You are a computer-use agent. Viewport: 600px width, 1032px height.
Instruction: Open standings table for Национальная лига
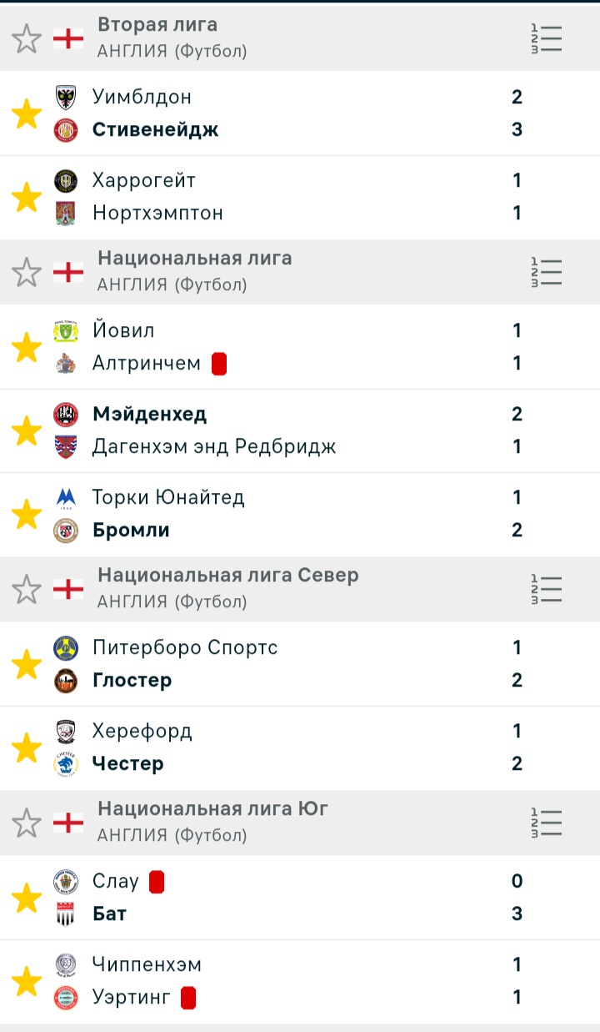[x=547, y=272]
